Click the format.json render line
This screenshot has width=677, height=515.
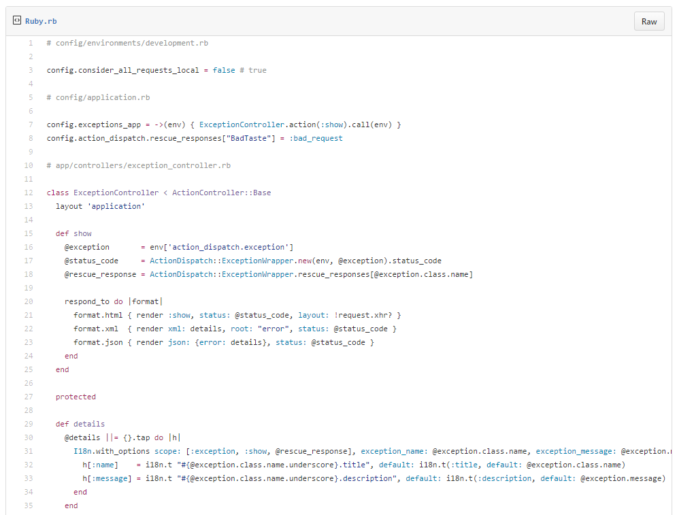click(x=224, y=342)
